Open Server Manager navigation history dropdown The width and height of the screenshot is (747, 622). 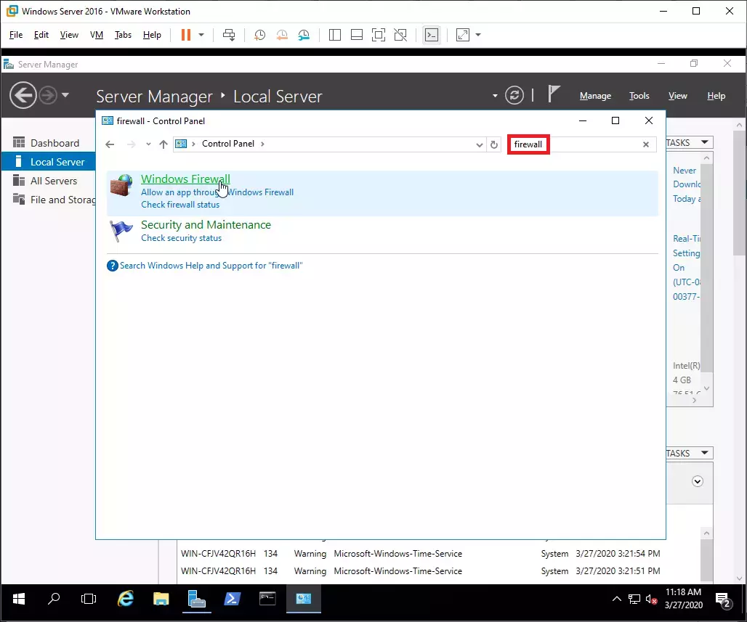pos(65,95)
